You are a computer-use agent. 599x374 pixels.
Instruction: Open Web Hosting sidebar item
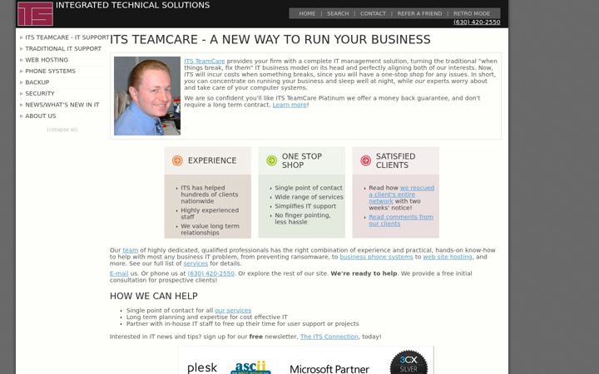click(x=47, y=60)
